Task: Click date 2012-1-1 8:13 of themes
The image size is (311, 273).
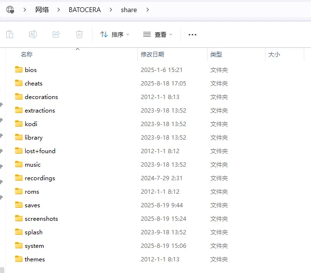Action: pyautogui.click(x=160, y=259)
